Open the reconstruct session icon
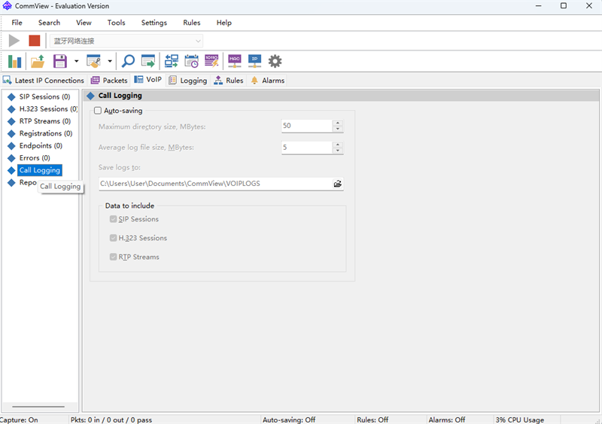The image size is (602, 424). tap(172, 61)
